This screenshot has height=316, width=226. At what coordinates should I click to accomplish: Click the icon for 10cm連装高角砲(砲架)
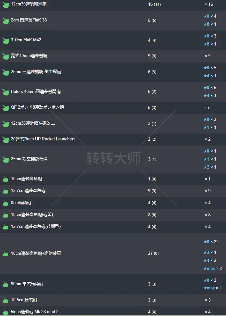pyautogui.click(x=5, y=215)
